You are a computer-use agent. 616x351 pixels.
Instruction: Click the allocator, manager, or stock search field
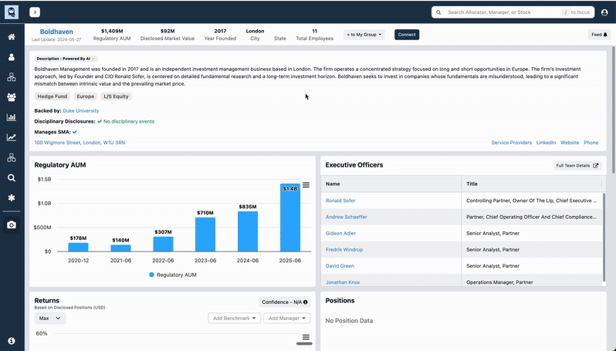(x=502, y=12)
